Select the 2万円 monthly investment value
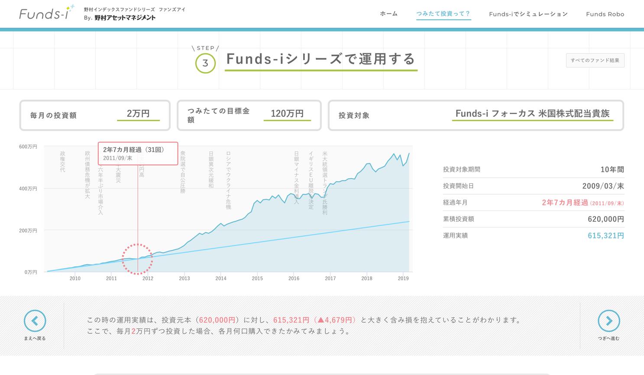 pos(138,114)
